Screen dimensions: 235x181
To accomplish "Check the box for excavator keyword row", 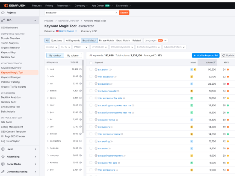I will click(91, 69).
